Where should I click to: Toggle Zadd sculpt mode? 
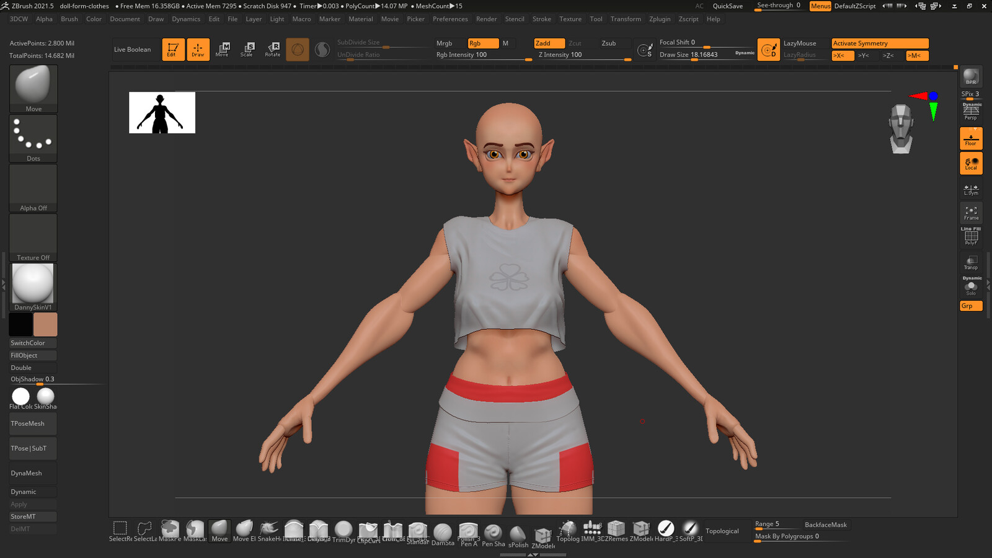coord(549,43)
